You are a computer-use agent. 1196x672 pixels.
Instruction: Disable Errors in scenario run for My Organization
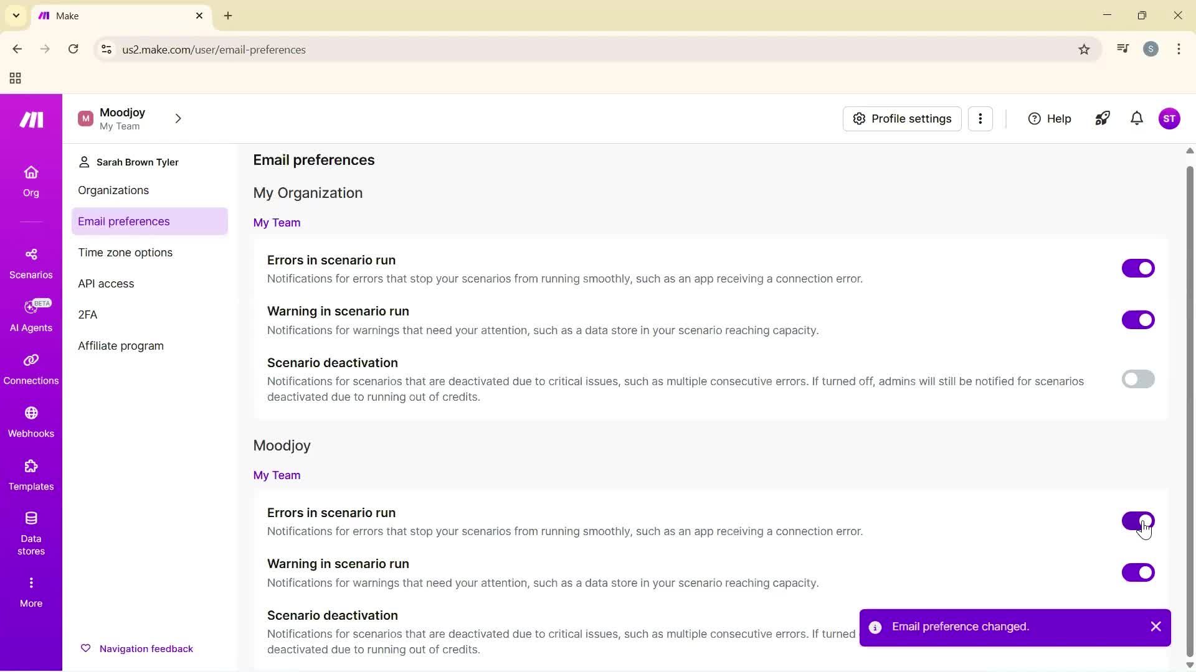pyautogui.click(x=1139, y=268)
